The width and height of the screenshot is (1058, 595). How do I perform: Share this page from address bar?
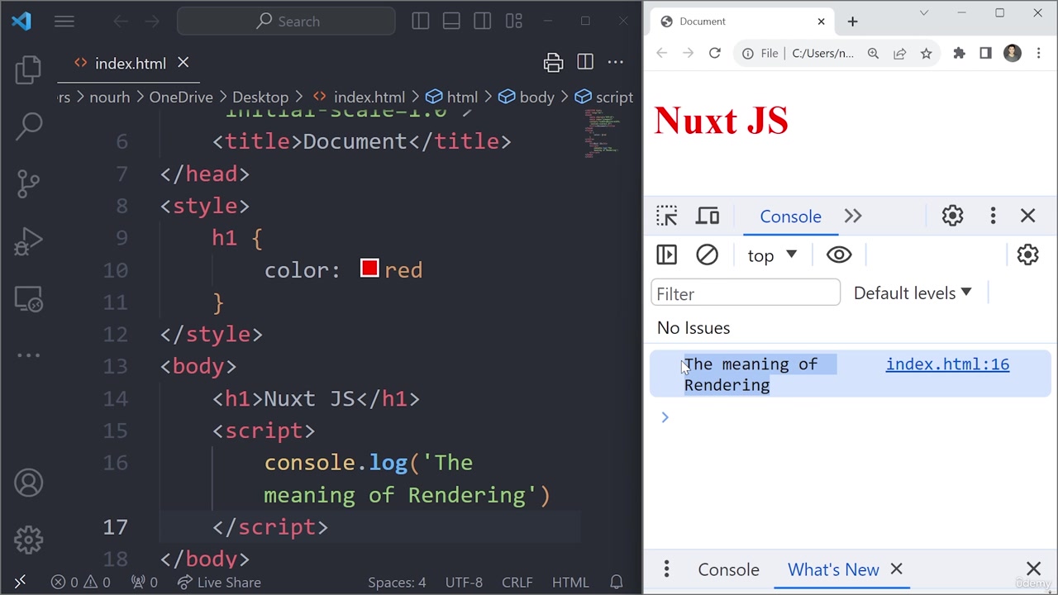[899, 53]
